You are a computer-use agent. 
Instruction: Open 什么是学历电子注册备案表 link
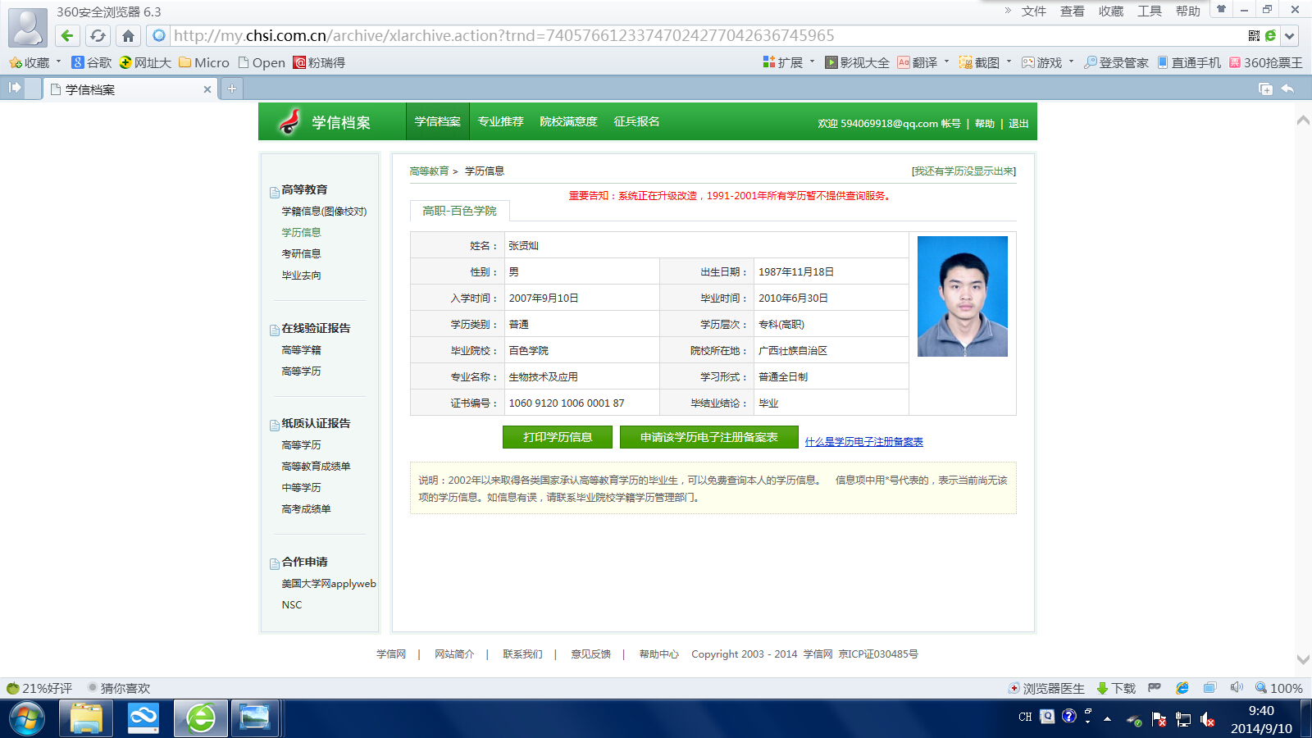point(863,442)
